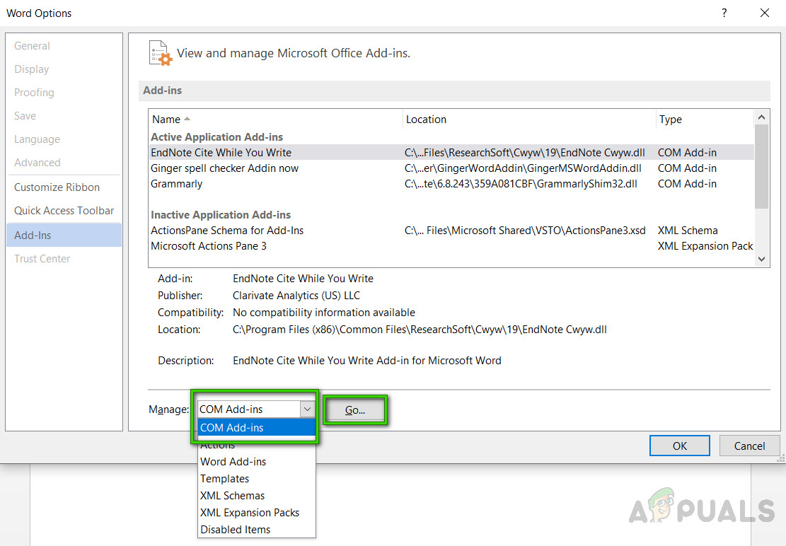Select the Add-Ins category
This screenshot has height=546, width=786.
coord(64,235)
